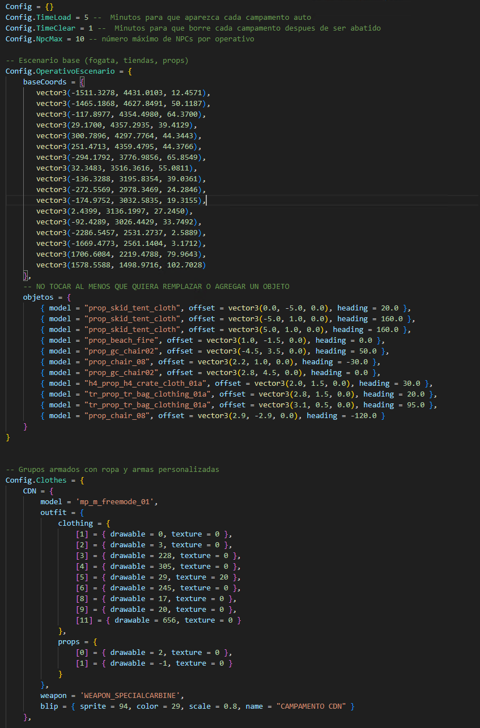Image resolution: width=480 pixels, height=728 pixels.
Task: Click vector3(-174.9752, 3032.5835, 19.3155) line
Action: tap(121, 201)
